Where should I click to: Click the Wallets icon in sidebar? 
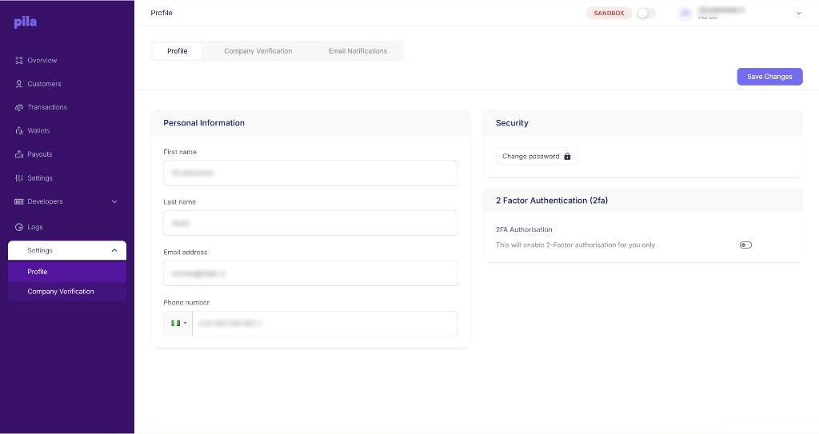click(x=19, y=130)
